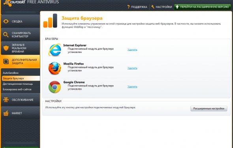233x148 pixels.
Task: Select Дополнительная защита section
Action: coord(20,62)
